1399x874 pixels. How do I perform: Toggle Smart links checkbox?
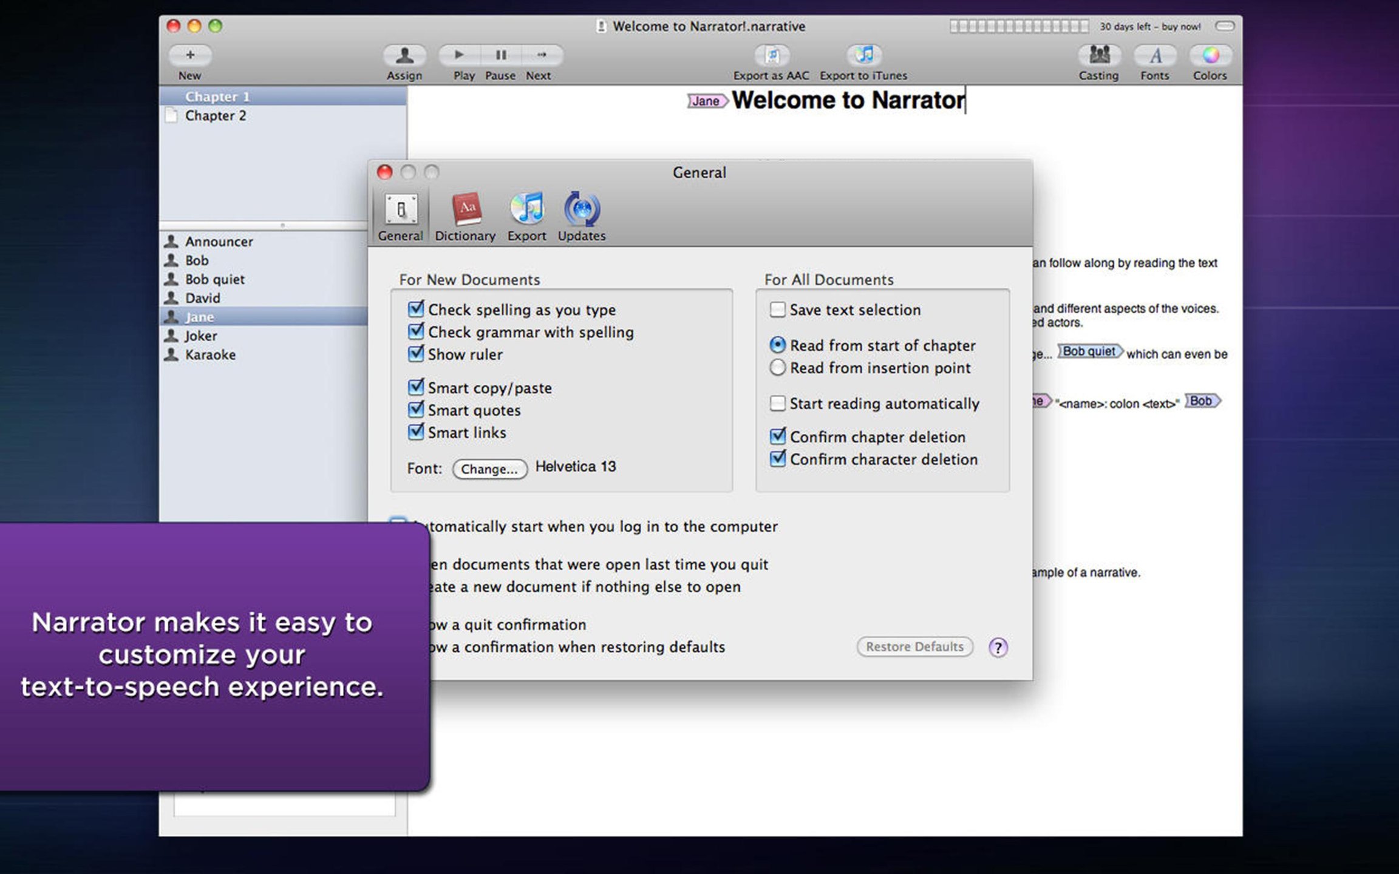[x=416, y=432]
